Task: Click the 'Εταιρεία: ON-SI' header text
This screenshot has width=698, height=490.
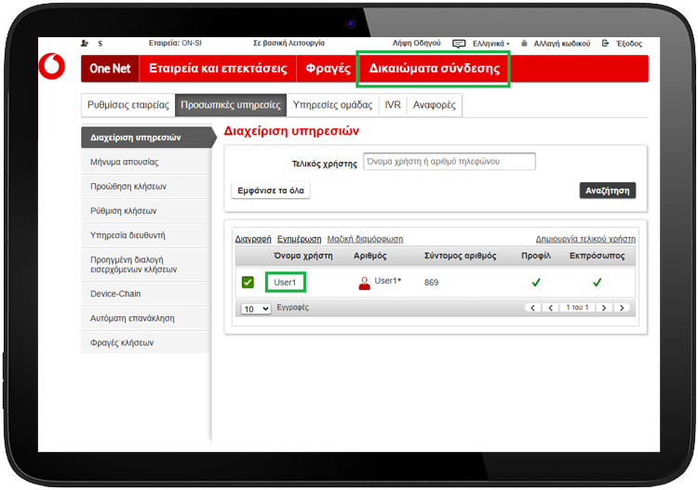Action: pos(175,43)
